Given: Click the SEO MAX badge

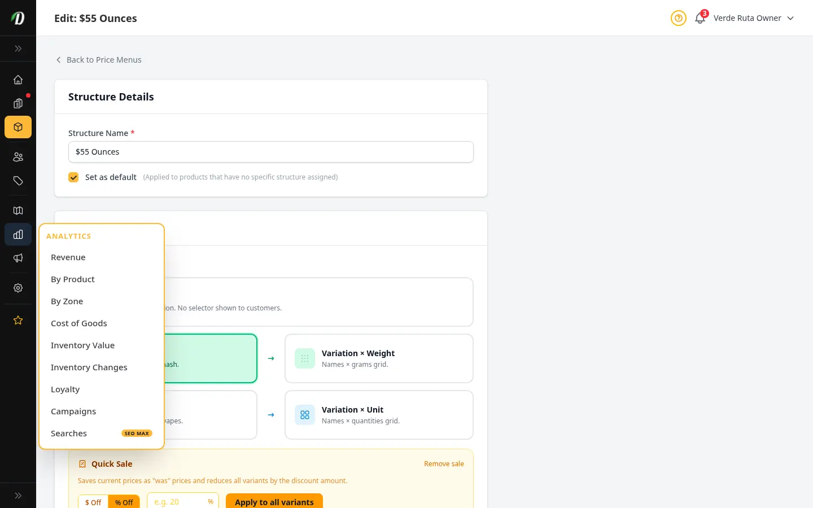Looking at the screenshot, I should [137, 433].
